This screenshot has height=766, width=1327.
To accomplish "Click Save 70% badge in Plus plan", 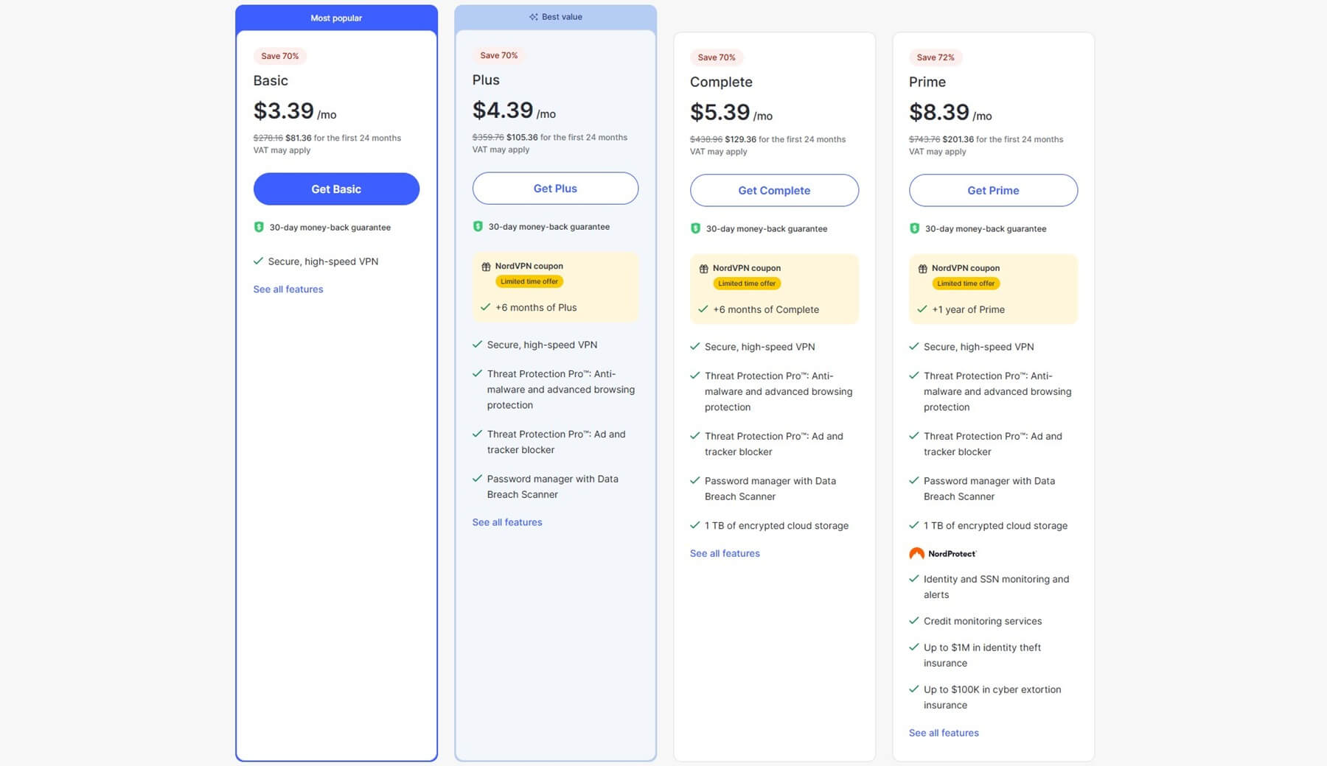I will pos(499,55).
